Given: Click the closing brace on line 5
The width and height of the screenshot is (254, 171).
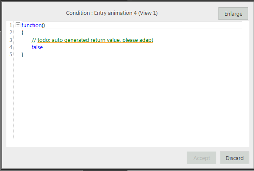Looking at the screenshot, I should (x=22, y=55).
